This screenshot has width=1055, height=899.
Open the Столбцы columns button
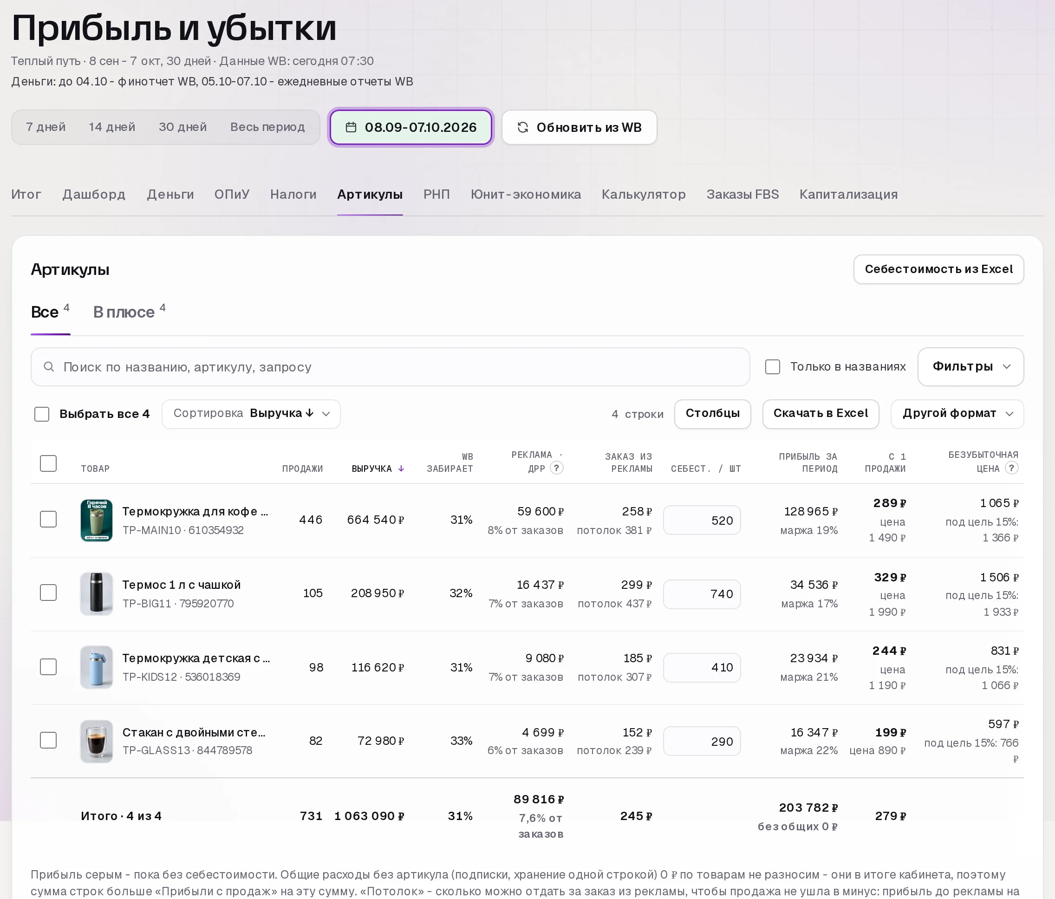click(712, 414)
